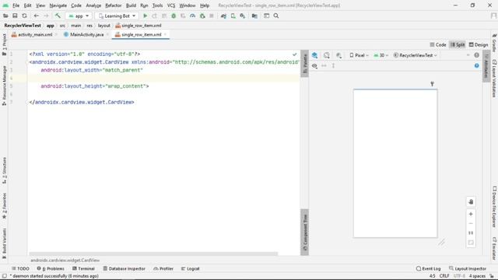Open the UTF-8 encoding selector
This screenshot has width=498, height=280.
[459, 276]
